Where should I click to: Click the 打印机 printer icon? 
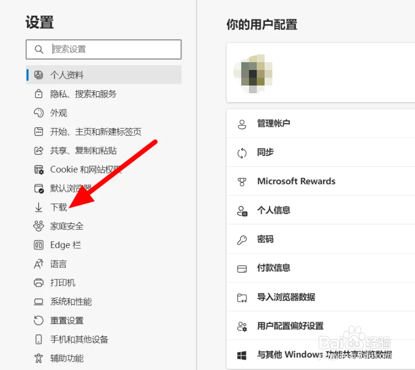pos(38,282)
